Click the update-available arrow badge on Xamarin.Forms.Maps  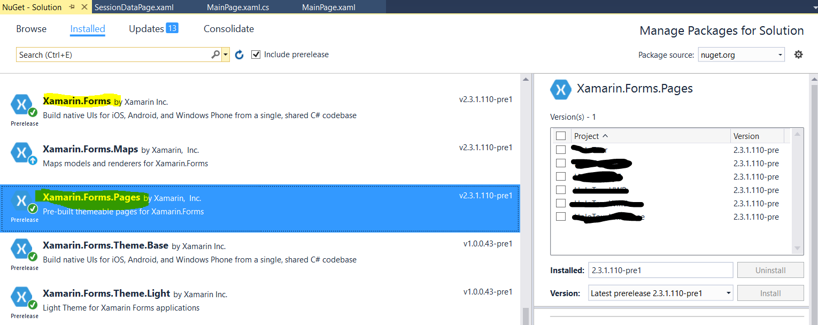[x=33, y=160]
